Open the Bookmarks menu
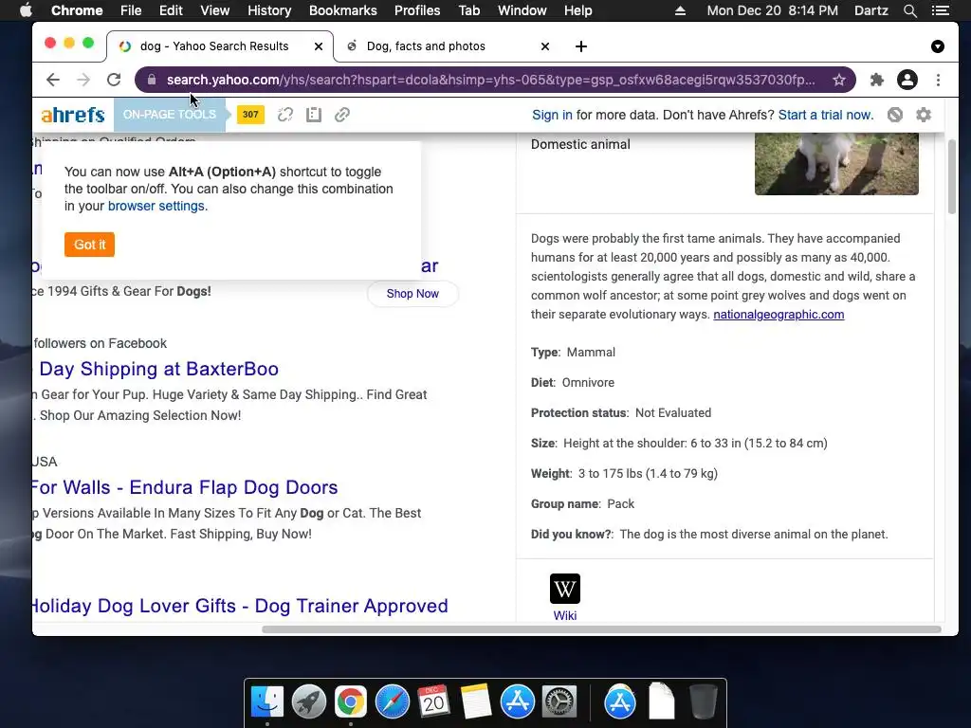Viewport: 971px width, 728px height. pyautogui.click(x=343, y=10)
